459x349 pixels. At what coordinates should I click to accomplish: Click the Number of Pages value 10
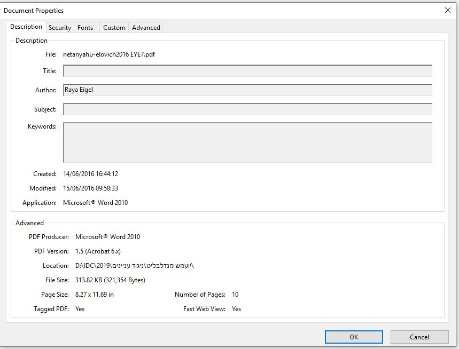coord(235,295)
